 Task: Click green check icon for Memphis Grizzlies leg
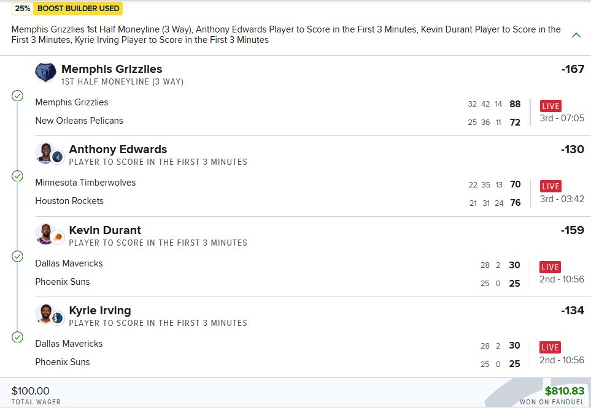point(17,96)
